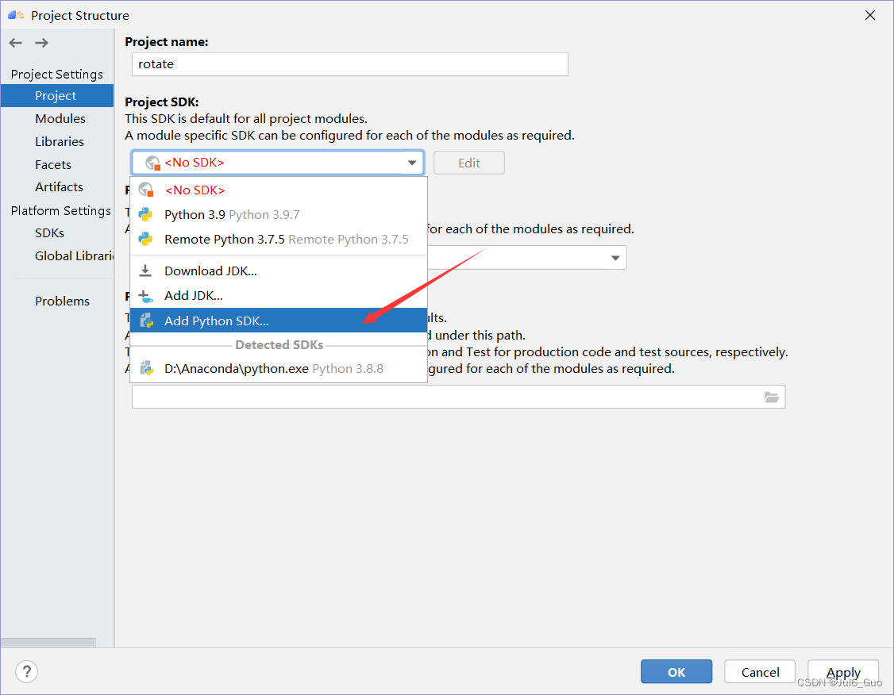Open Libraries settings in sidebar
Image resolution: width=894 pixels, height=695 pixels.
point(57,141)
